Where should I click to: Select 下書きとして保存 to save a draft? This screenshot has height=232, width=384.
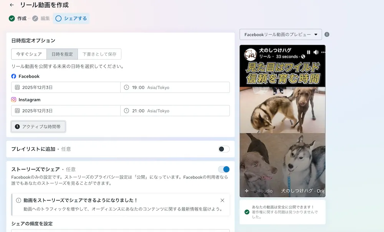click(100, 54)
